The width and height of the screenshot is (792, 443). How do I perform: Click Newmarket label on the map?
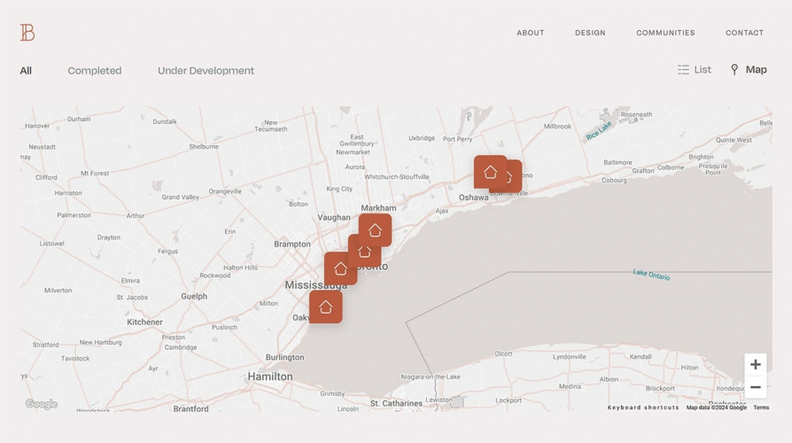coord(353,152)
